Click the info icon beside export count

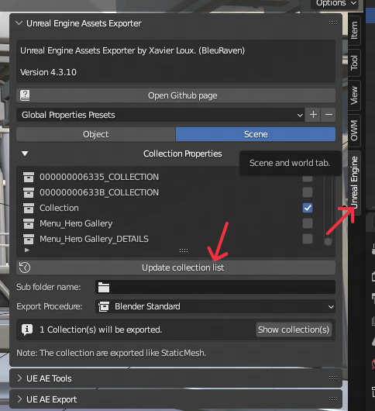[27, 330]
